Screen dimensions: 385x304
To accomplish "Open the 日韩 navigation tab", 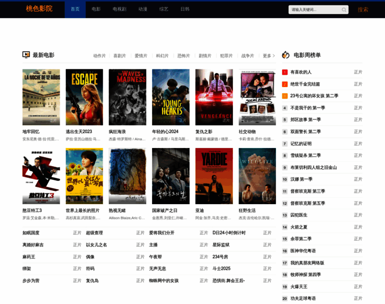I will click(185, 9).
